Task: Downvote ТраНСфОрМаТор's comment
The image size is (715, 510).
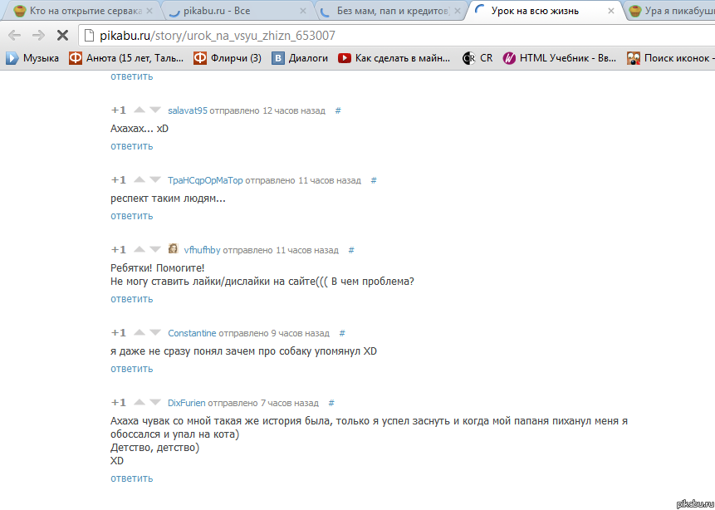Action: click(x=155, y=179)
